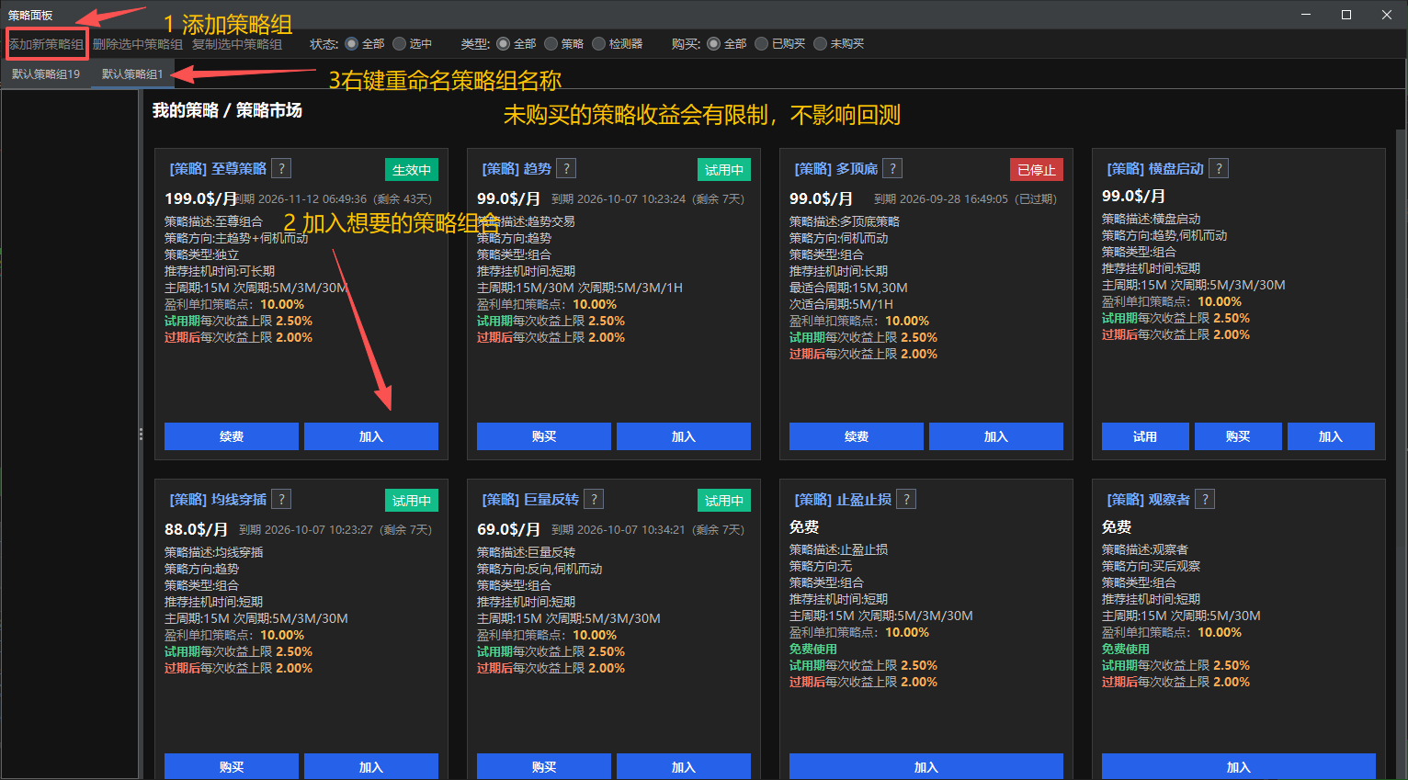The width and height of the screenshot is (1408, 780).
Task: Click 试用中 badge on 均线穿插 card
Action: tap(412, 501)
